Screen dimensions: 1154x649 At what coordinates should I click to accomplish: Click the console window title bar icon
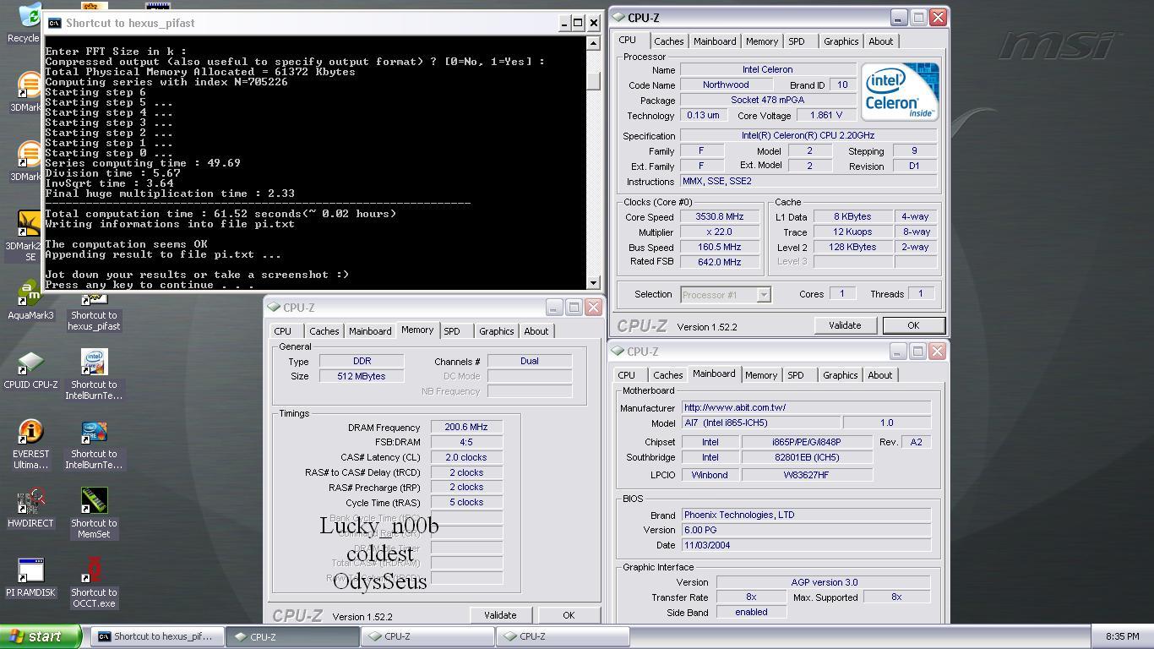coord(55,23)
